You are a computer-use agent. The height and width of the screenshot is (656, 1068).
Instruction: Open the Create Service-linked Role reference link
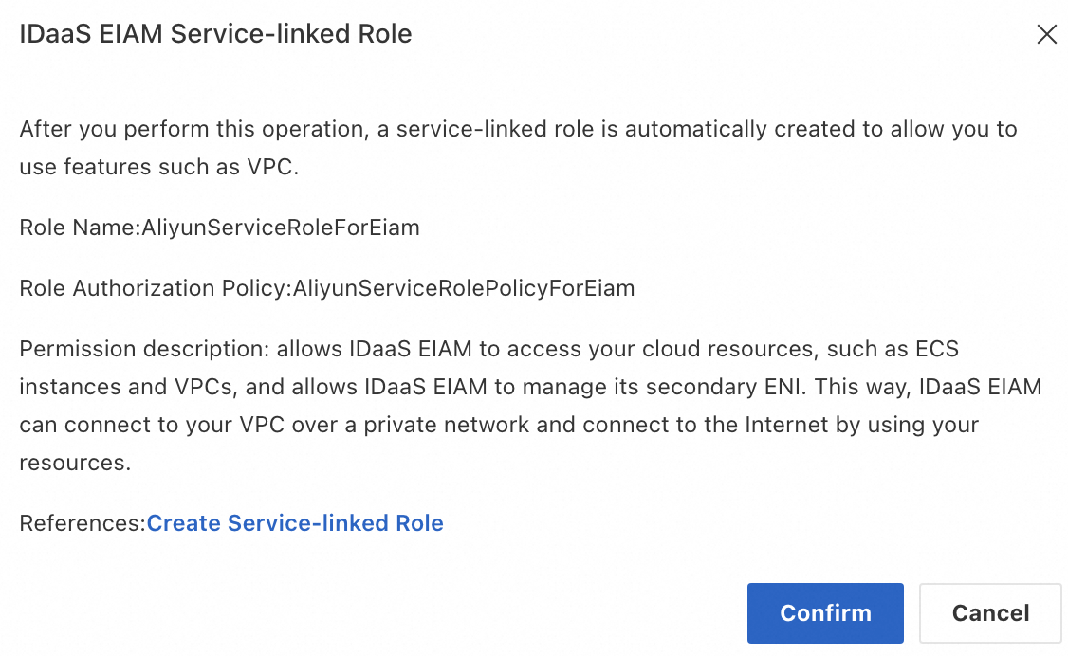coord(295,523)
